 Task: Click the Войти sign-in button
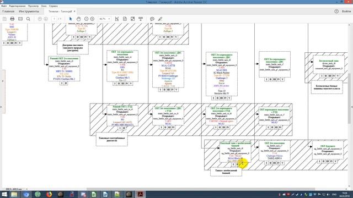(x=346, y=11)
